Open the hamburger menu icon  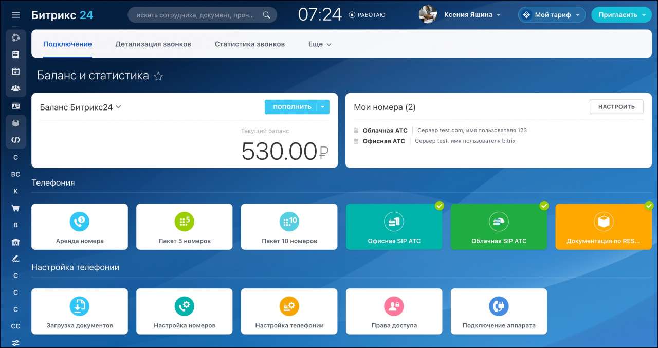coord(16,15)
